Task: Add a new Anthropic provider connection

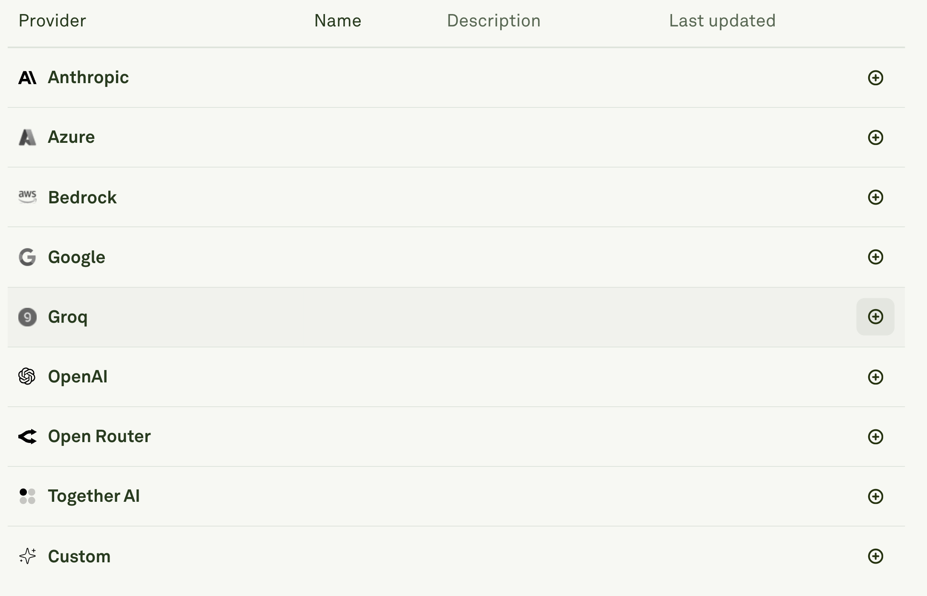Action: coord(876,77)
